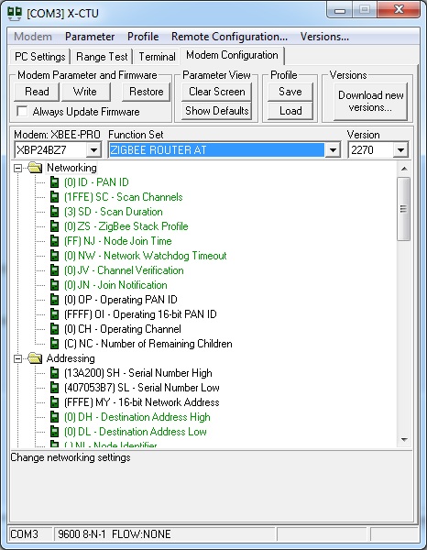The width and height of the screenshot is (427, 550).
Task: Open the Remote Configuration menu
Action: 229,37
